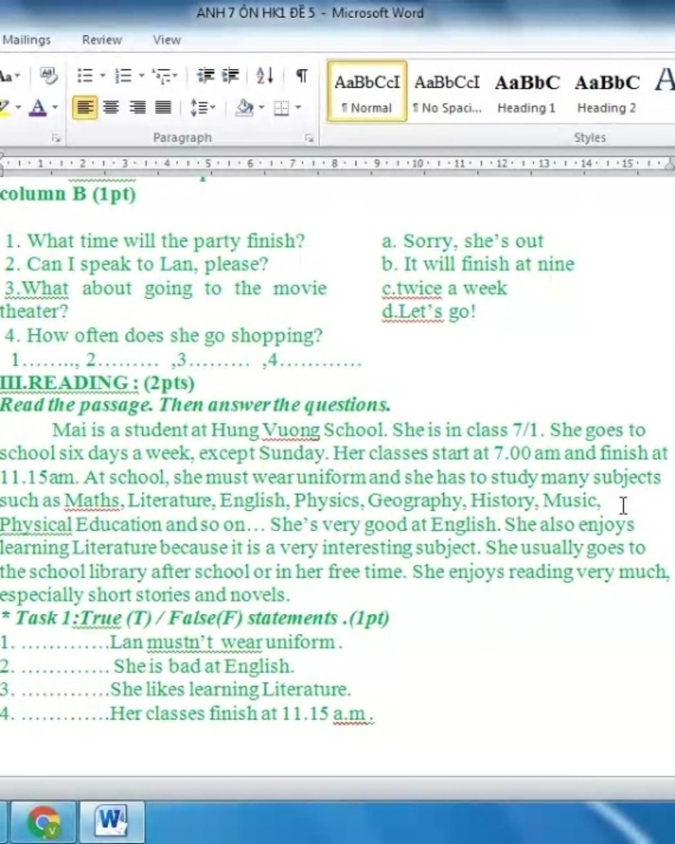
Task: Click statement 'She is bad at English.'
Action: pos(204,666)
